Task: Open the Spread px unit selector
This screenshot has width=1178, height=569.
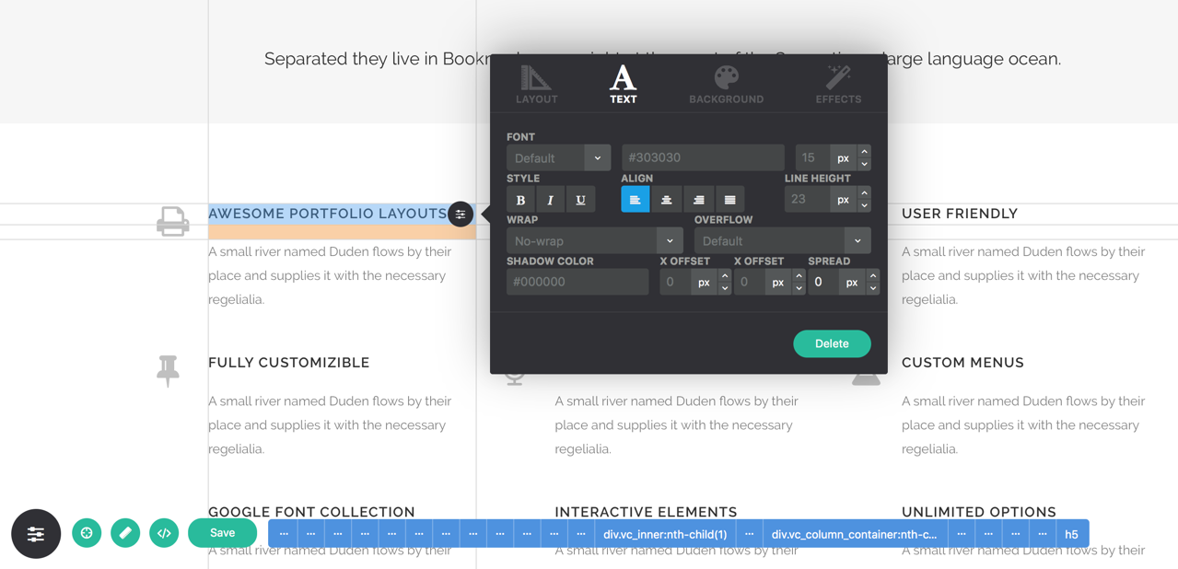Action: pyautogui.click(x=852, y=282)
